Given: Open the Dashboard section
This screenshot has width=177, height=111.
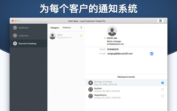Looking at the screenshot, I should (x=28, y=28).
